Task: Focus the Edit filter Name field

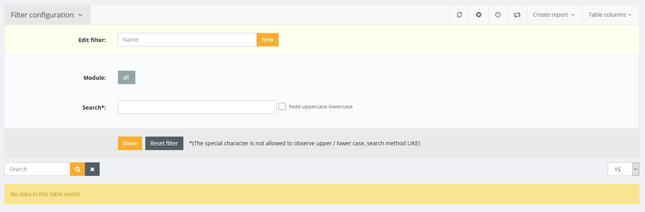Action: pyautogui.click(x=187, y=40)
